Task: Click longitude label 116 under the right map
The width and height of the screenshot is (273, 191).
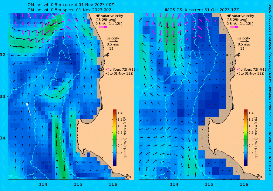Action: [x=244, y=185]
